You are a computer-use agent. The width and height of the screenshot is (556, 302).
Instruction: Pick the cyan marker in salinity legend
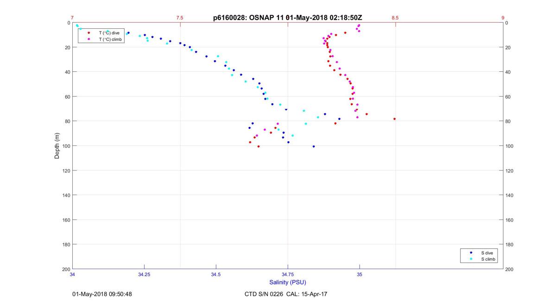pos(471,259)
